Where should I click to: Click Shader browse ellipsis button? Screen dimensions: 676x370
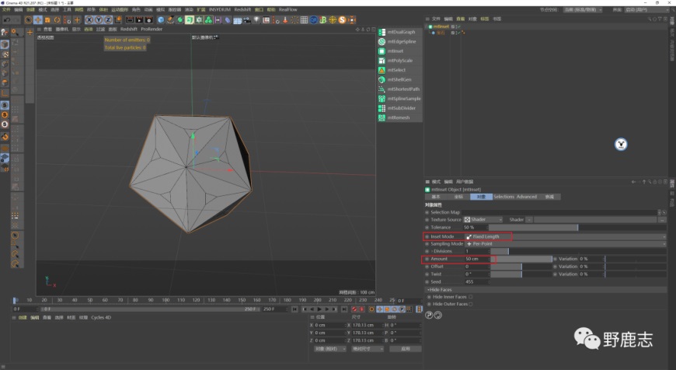663,219
